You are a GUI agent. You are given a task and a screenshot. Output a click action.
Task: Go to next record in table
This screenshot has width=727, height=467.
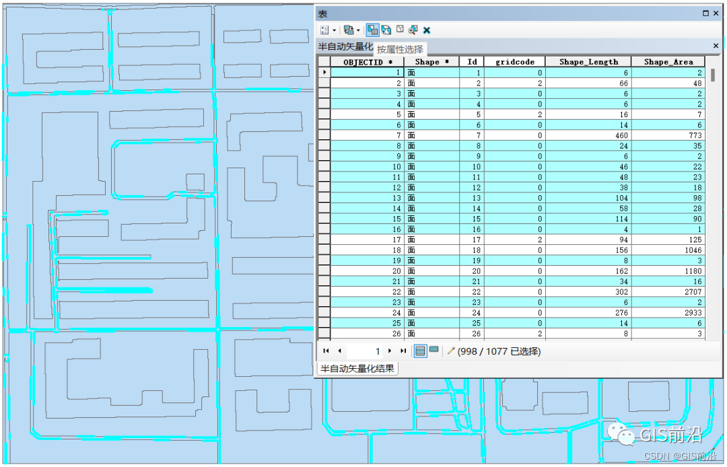(x=390, y=351)
